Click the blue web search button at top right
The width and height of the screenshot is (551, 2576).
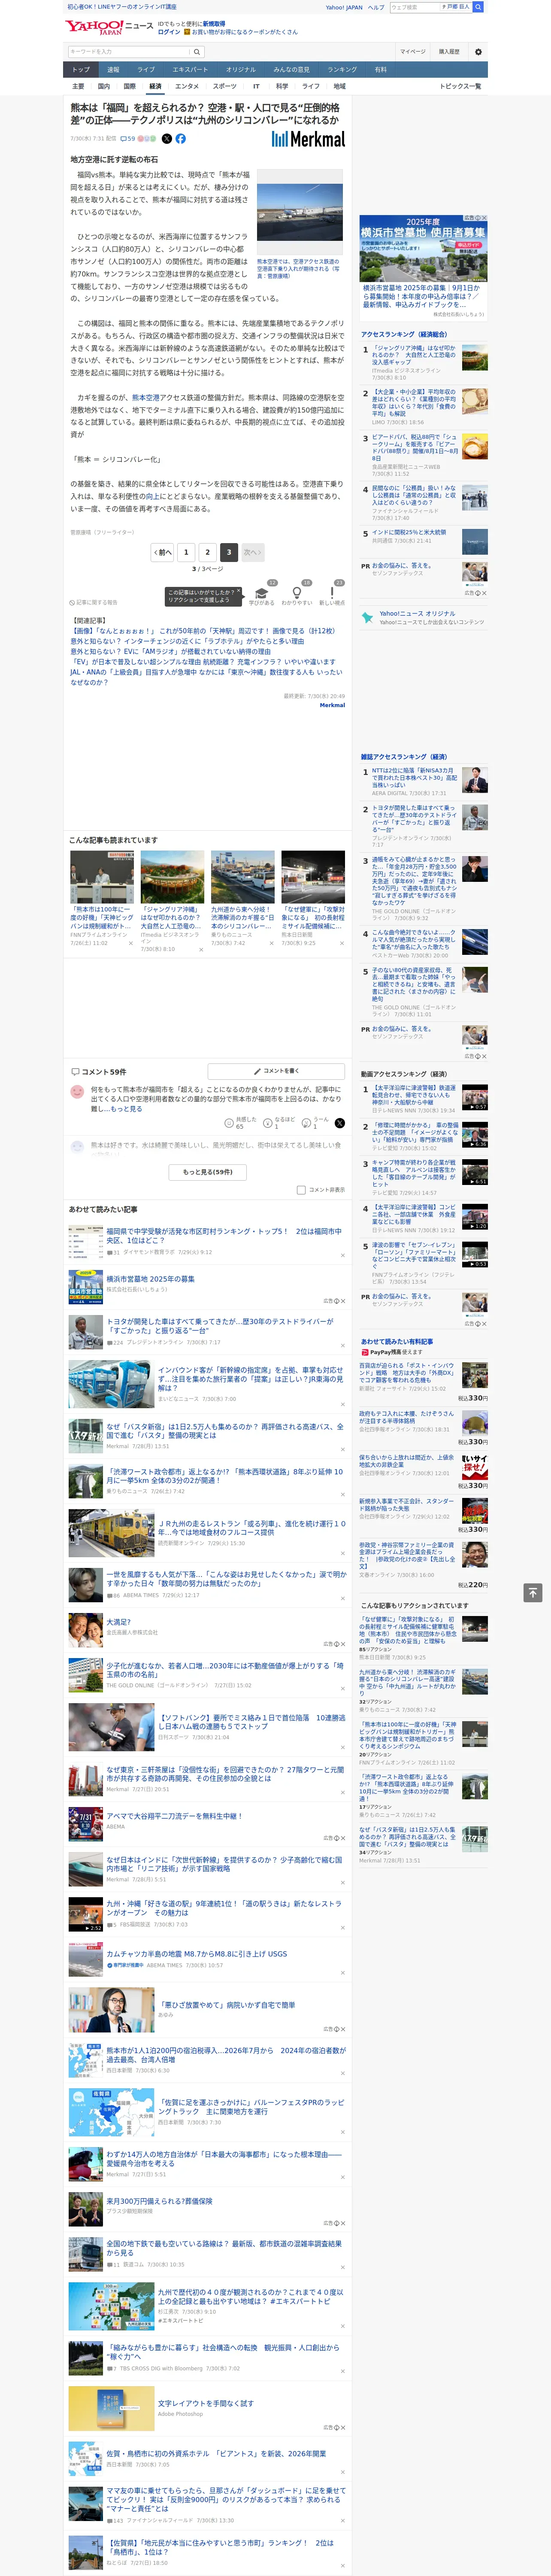tap(478, 7)
